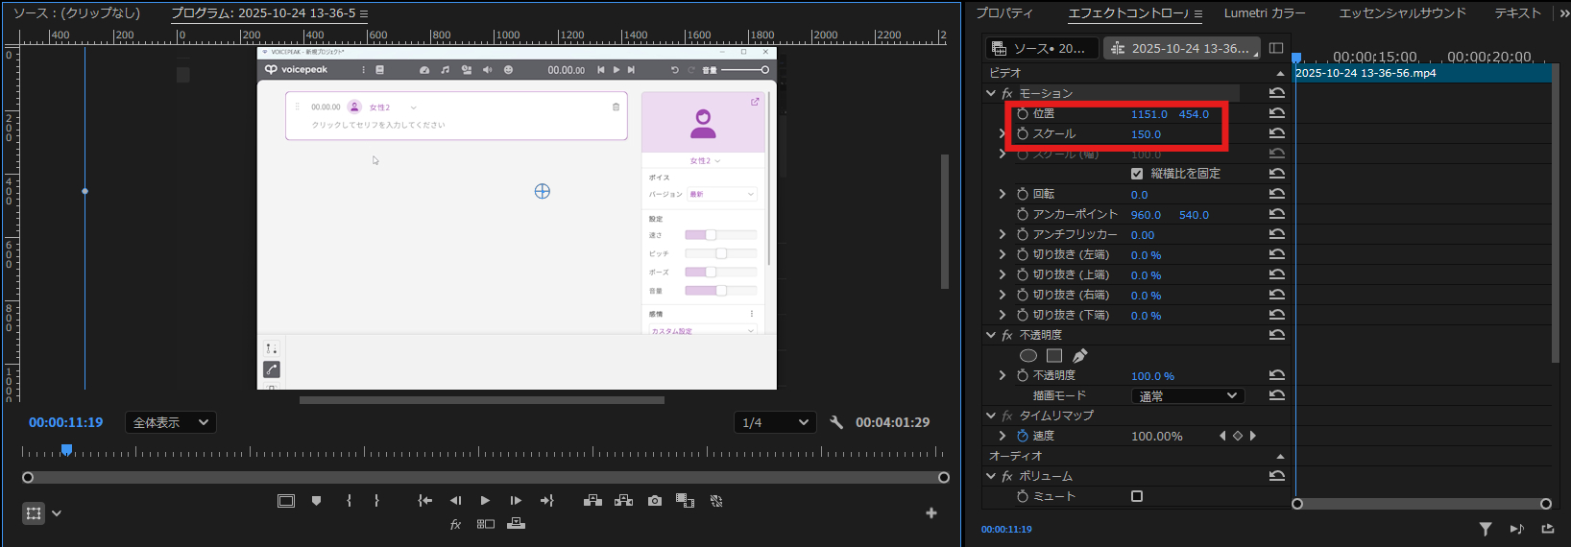Click the filter funnel icon
The width and height of the screenshot is (1571, 547).
click(1486, 529)
